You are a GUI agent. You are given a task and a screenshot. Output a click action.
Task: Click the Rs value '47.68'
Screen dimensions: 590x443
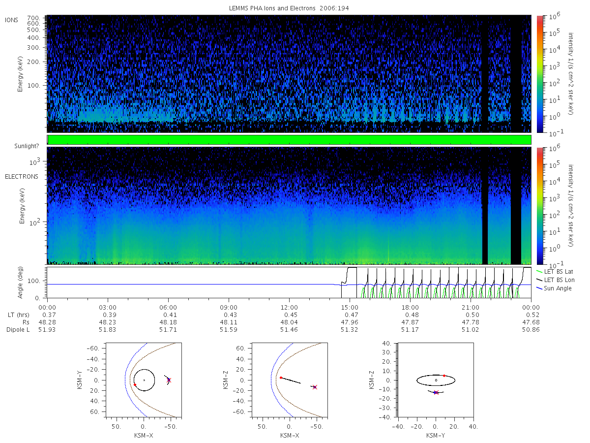coord(531,322)
